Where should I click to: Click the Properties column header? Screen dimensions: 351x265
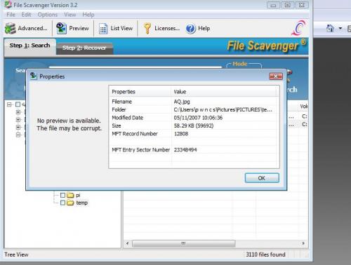click(x=140, y=92)
